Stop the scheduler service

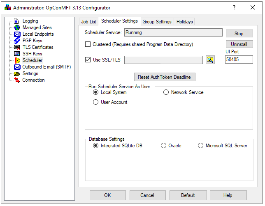(239, 34)
